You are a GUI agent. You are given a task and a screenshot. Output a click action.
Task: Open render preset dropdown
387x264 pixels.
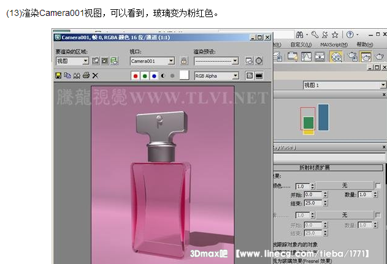pos(216,61)
